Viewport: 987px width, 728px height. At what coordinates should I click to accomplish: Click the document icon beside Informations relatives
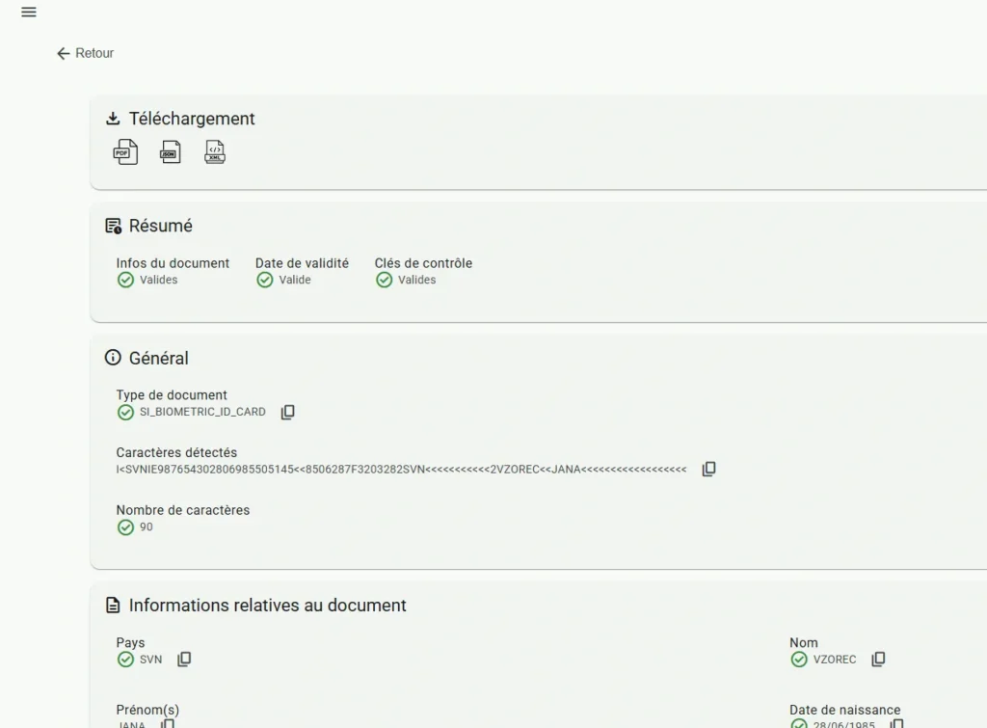pos(113,606)
